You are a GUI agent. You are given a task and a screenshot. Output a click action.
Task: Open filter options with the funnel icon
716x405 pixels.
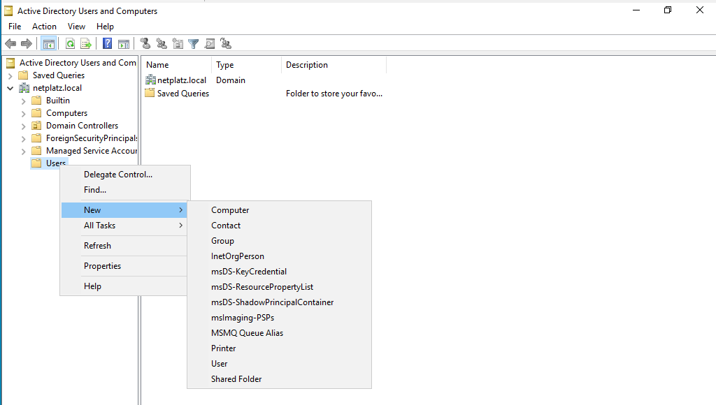click(x=194, y=44)
